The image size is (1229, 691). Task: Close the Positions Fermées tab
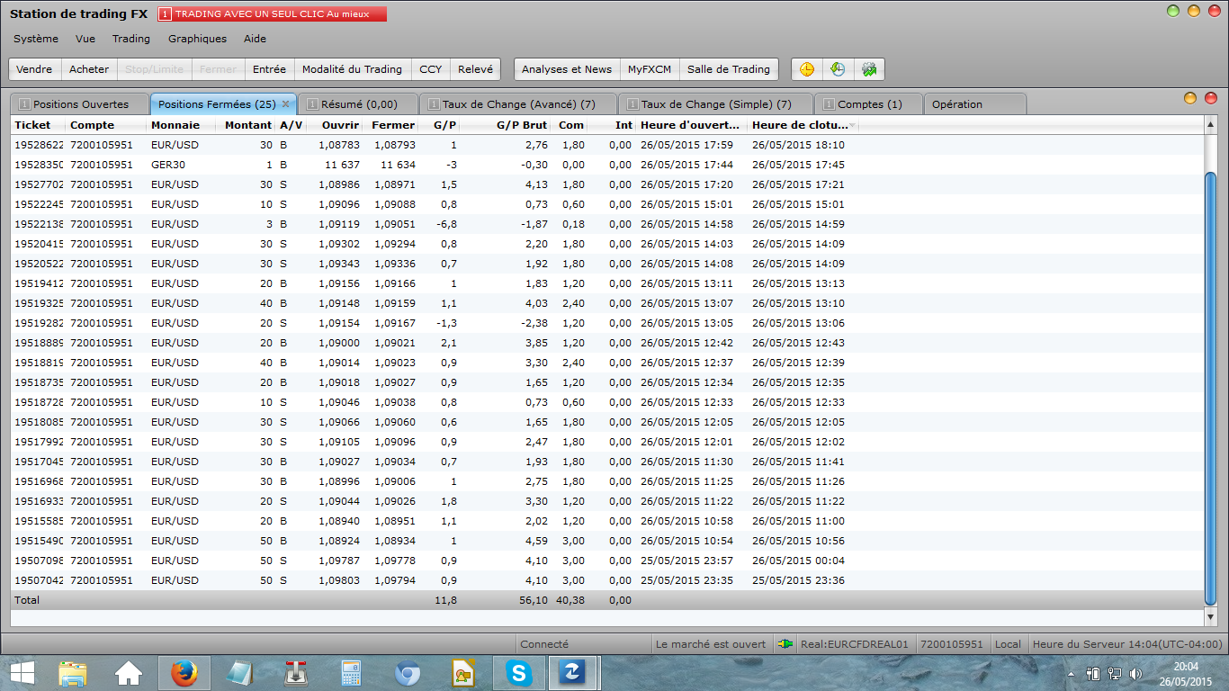click(x=285, y=104)
